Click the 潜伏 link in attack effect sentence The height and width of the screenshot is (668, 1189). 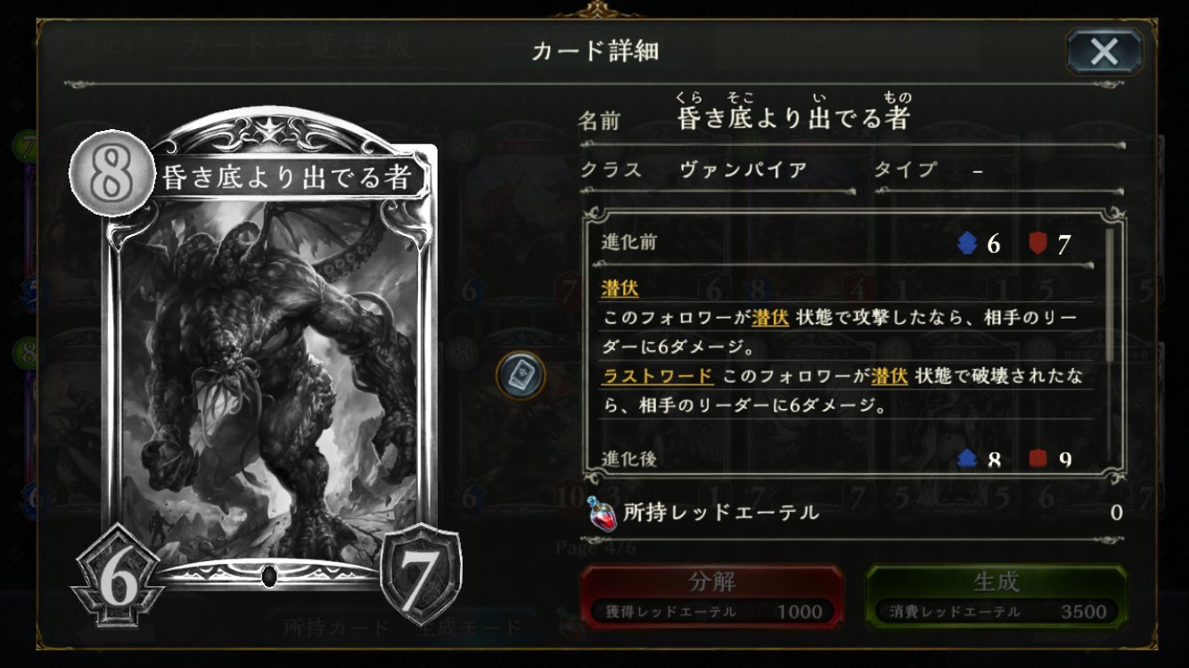(771, 317)
